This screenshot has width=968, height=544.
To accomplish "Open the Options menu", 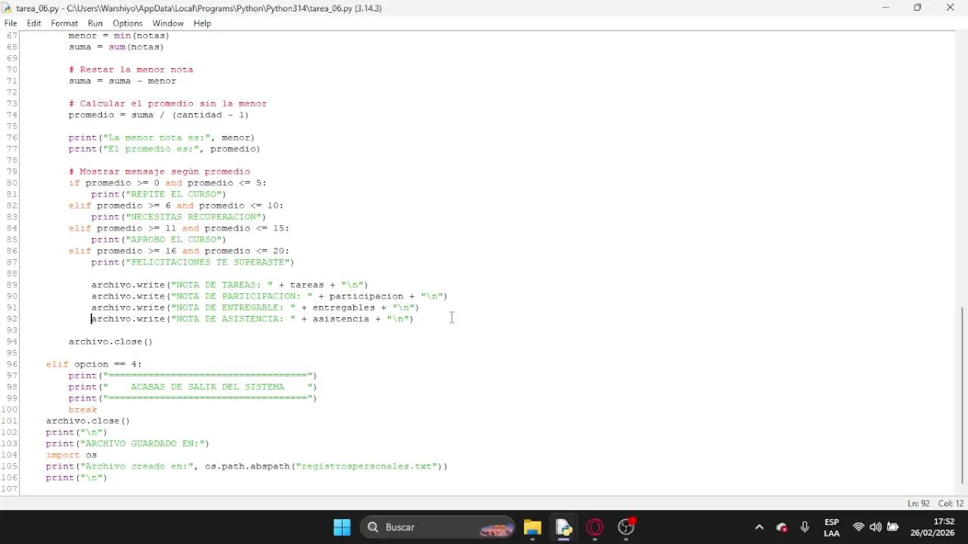I will pos(128,23).
